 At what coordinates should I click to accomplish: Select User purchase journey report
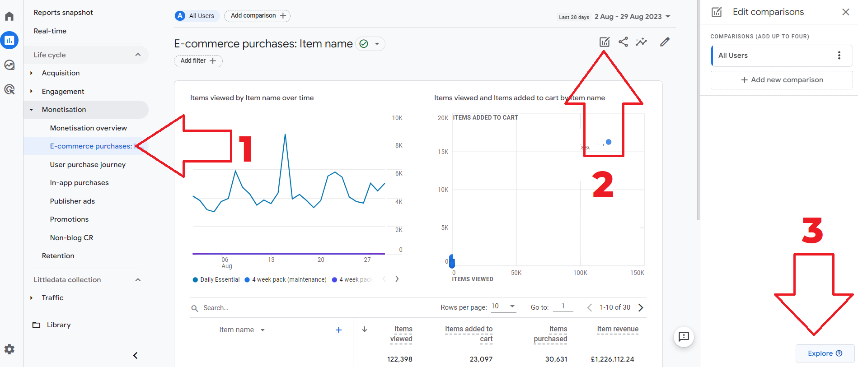coord(88,165)
